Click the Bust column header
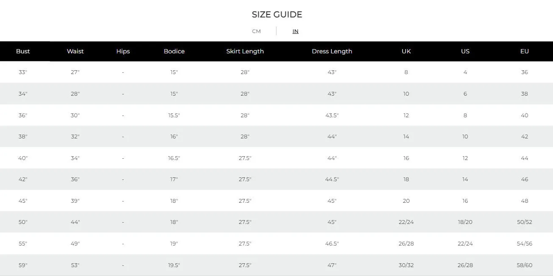 point(23,51)
